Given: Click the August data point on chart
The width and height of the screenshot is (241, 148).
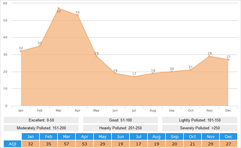Looking at the screenshot, I should click(x=153, y=73).
